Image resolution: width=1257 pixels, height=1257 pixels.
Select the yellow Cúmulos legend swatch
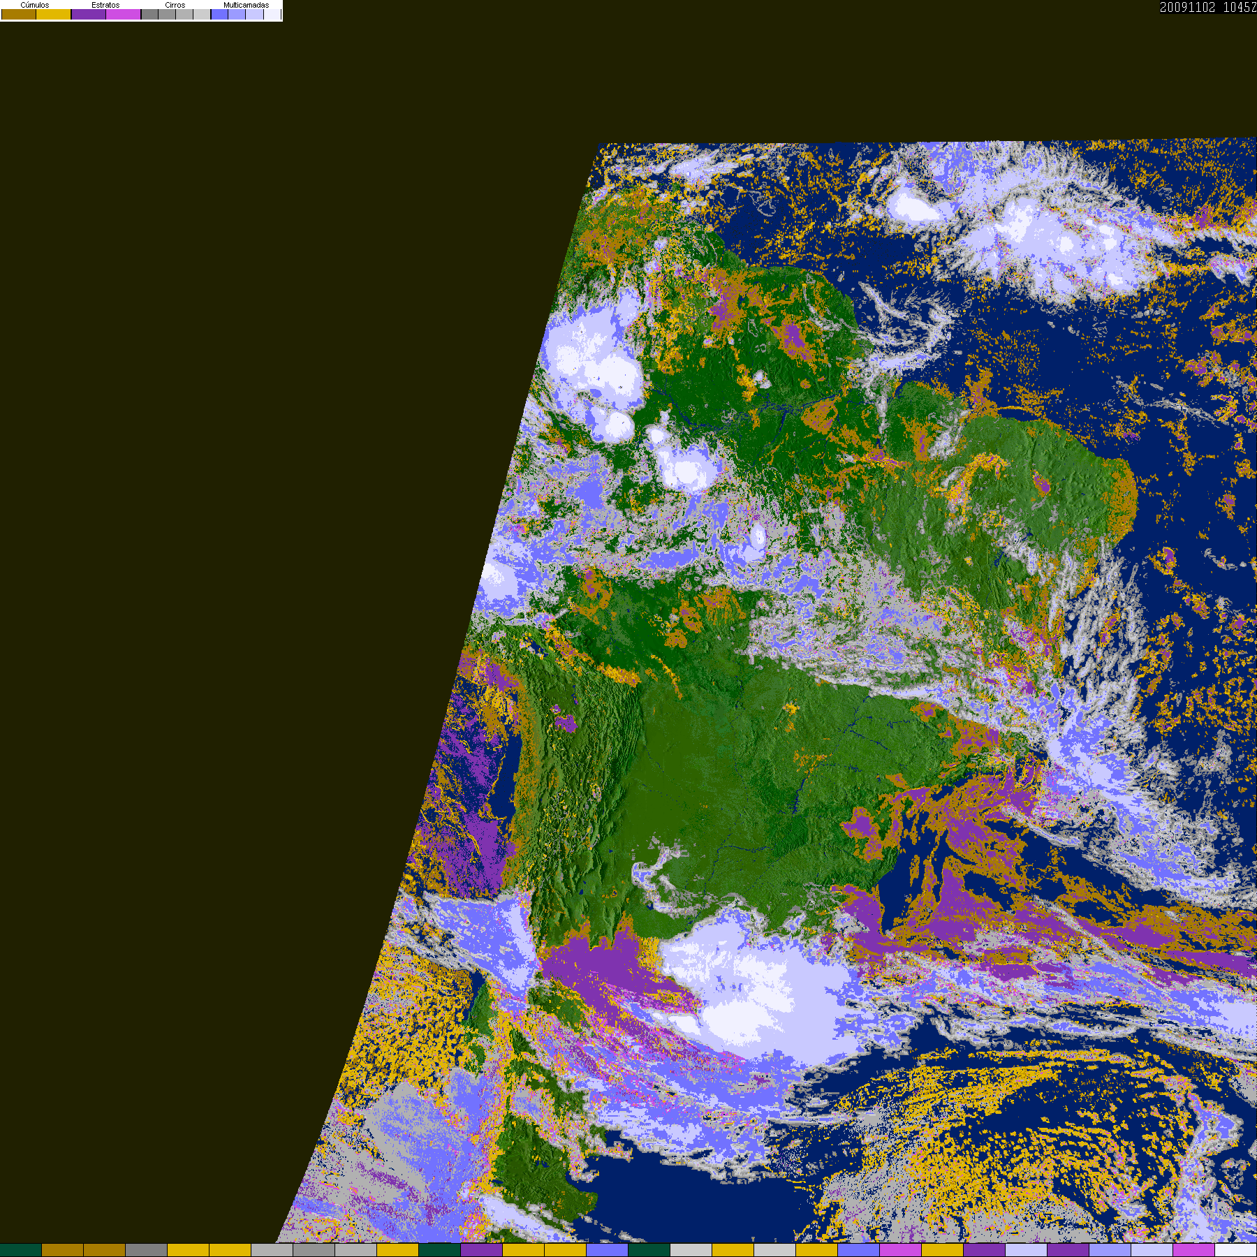[54, 15]
